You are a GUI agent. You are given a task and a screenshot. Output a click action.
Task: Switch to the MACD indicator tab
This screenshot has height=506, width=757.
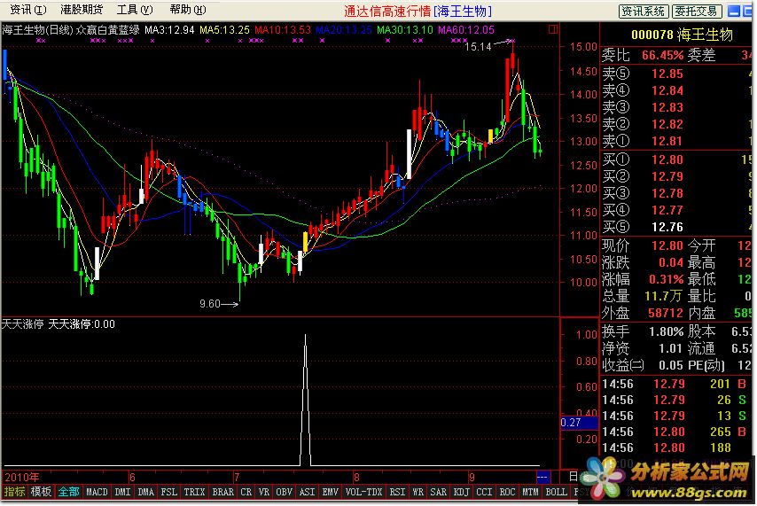[97, 492]
